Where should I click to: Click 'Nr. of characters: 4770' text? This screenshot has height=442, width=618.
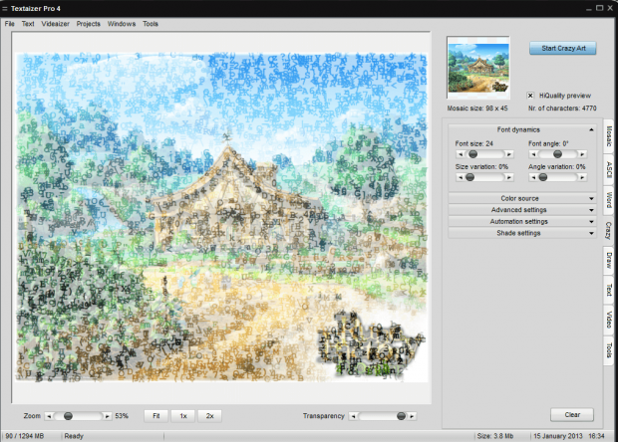click(x=562, y=109)
